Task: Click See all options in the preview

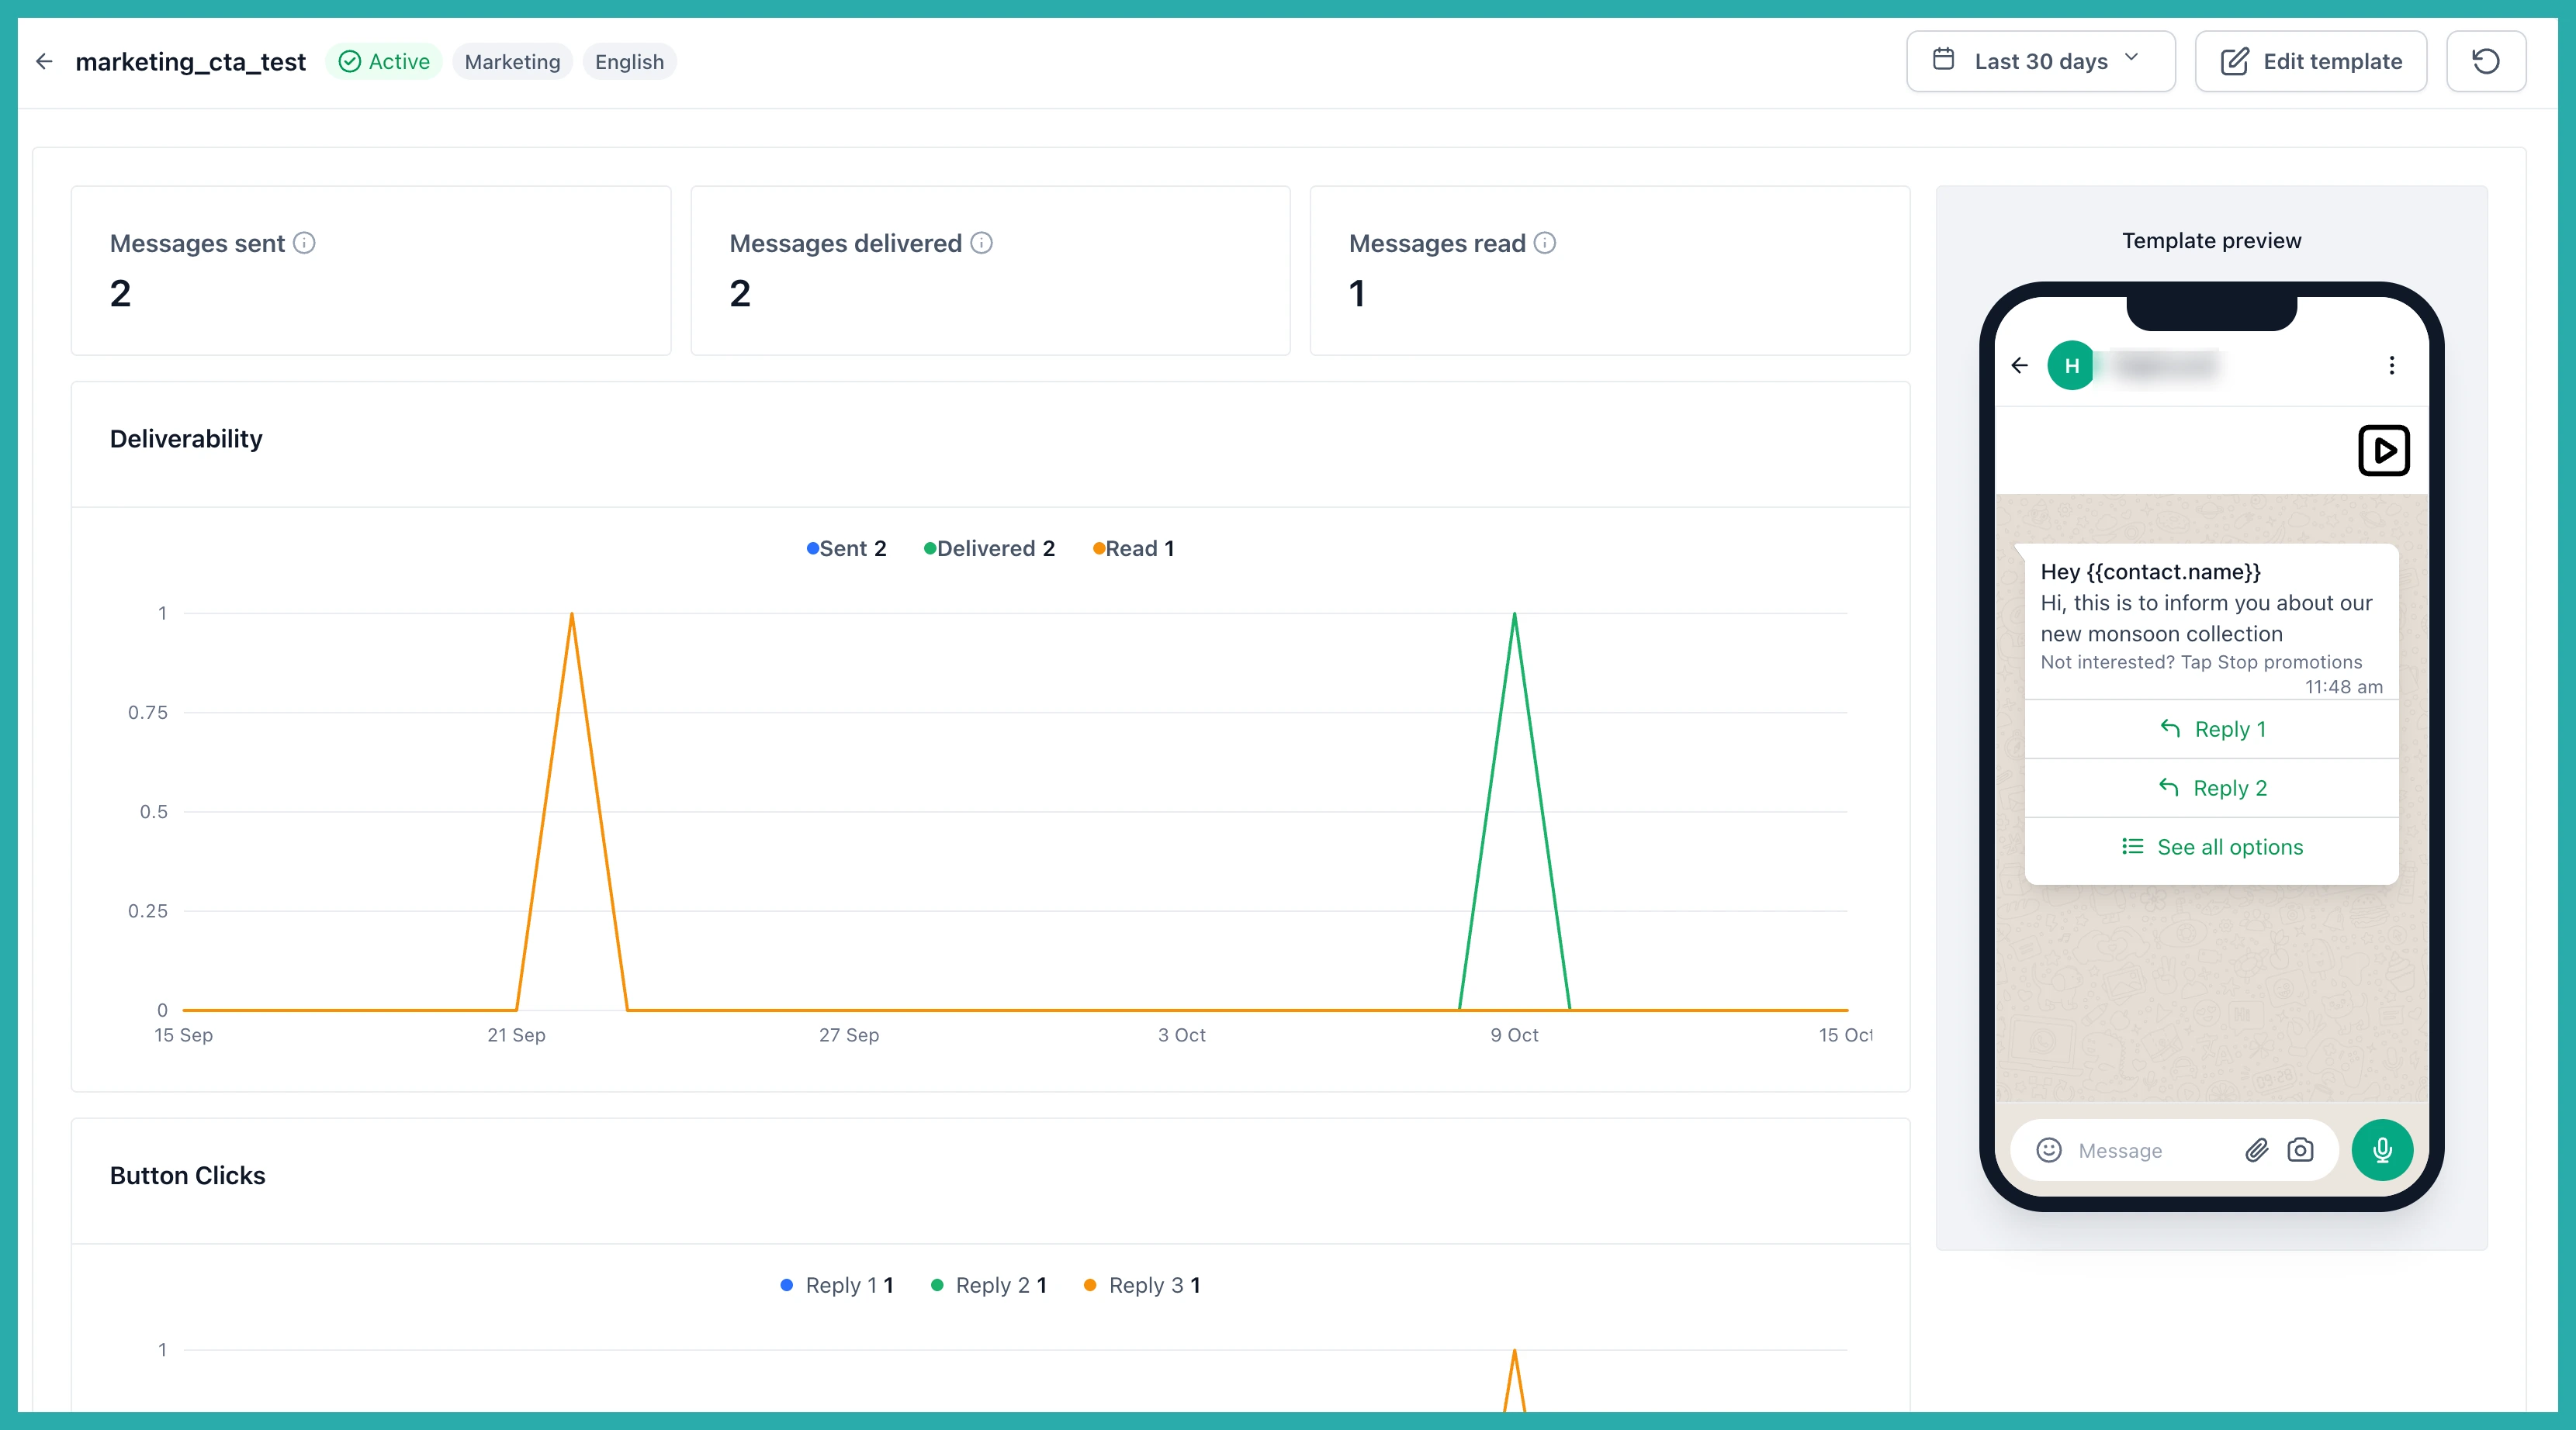Action: click(x=2211, y=848)
